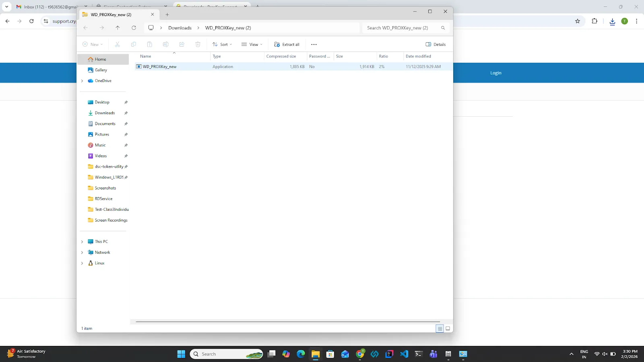Image resolution: width=644 pixels, height=362 pixels.
Task: Open Screenshots folder in sidebar
Action: 105,188
